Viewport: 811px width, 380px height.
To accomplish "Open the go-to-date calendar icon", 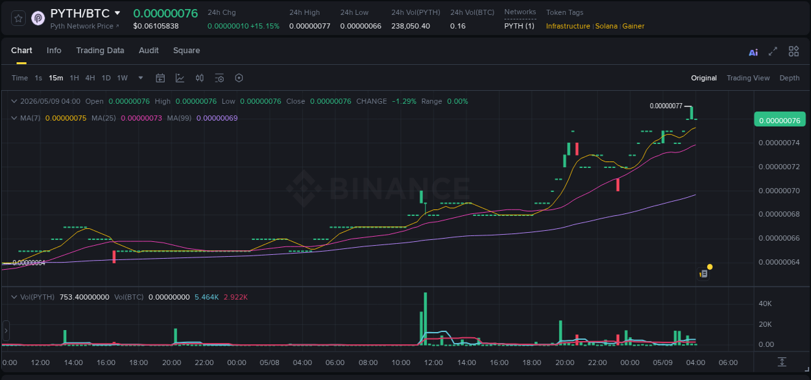I will coord(160,78).
